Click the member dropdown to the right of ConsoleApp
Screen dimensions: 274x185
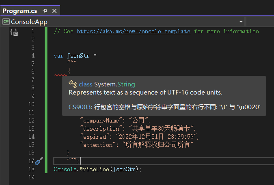(x=260, y=22)
